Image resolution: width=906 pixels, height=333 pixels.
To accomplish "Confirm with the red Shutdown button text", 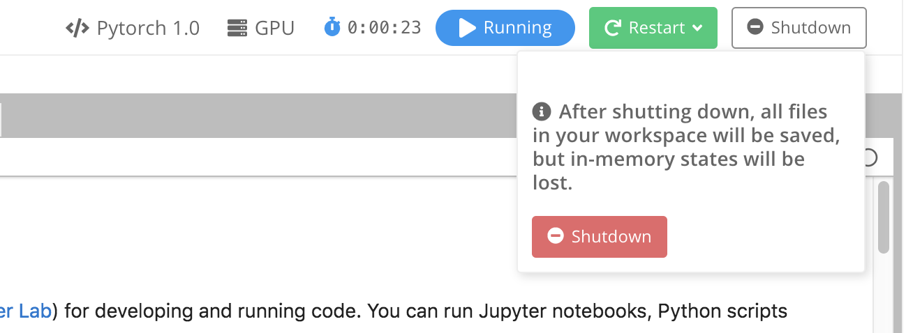I will click(611, 237).
